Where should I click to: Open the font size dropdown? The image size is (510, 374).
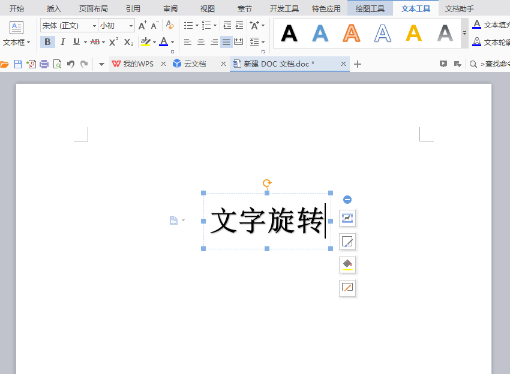pyautogui.click(x=131, y=26)
